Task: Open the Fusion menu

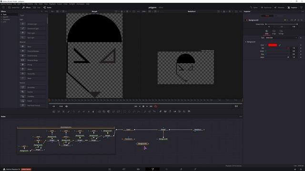Action: tap(60, 4)
